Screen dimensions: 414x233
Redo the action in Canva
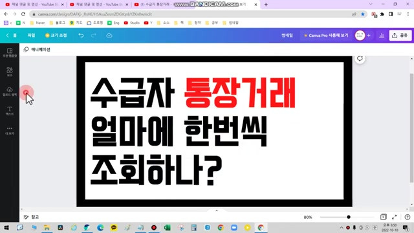pos(93,36)
